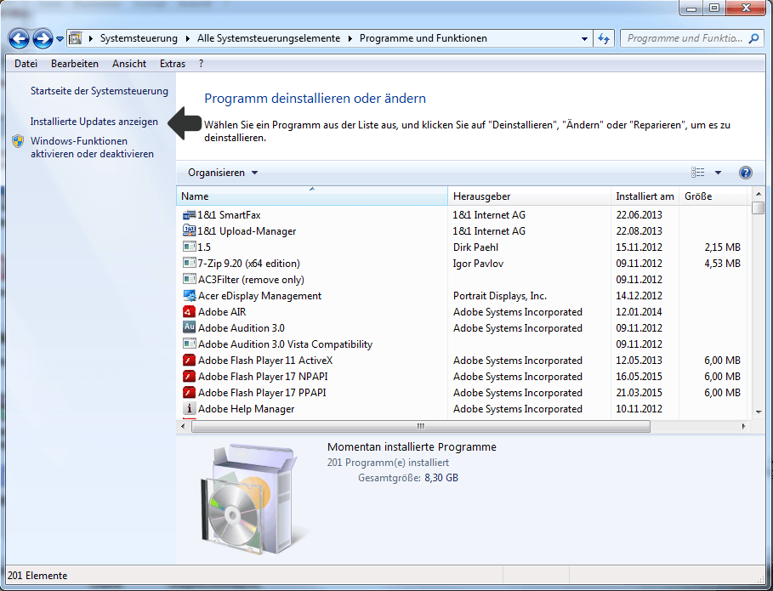Click Dirk Paehl publisher cell

tap(475, 247)
